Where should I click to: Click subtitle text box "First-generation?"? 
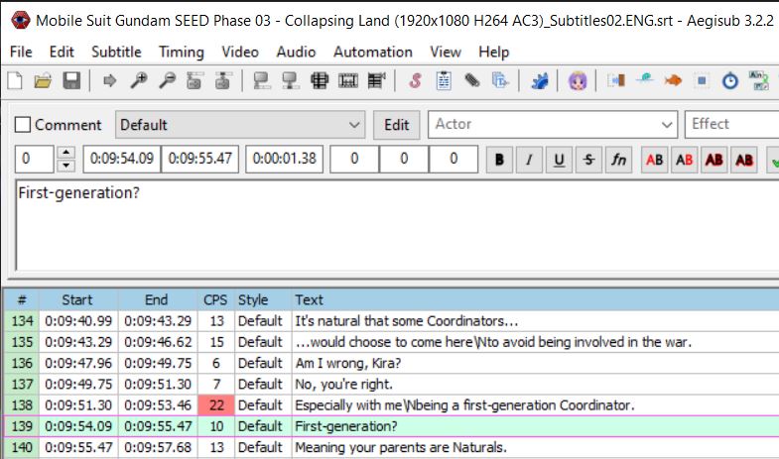tap(398, 226)
